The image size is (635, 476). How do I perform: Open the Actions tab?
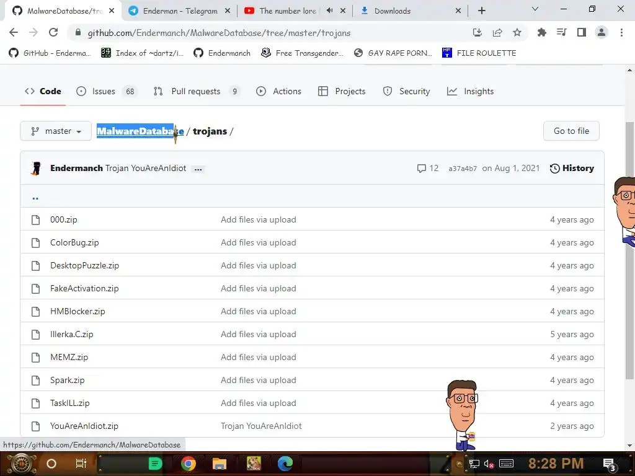(x=278, y=91)
